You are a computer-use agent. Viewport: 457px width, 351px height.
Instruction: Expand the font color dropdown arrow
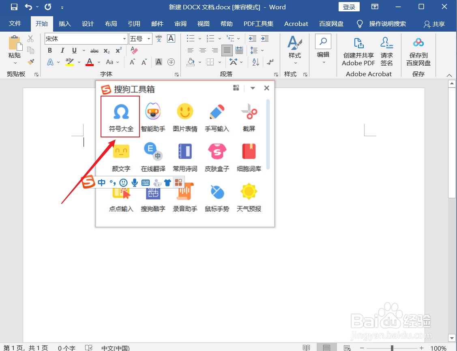click(x=99, y=62)
